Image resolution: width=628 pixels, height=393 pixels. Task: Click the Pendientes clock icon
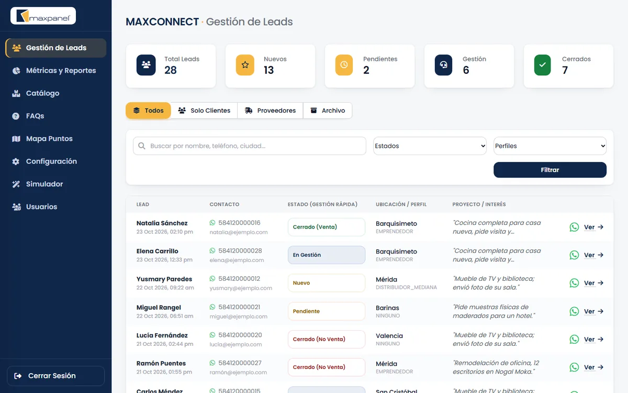[344, 65]
